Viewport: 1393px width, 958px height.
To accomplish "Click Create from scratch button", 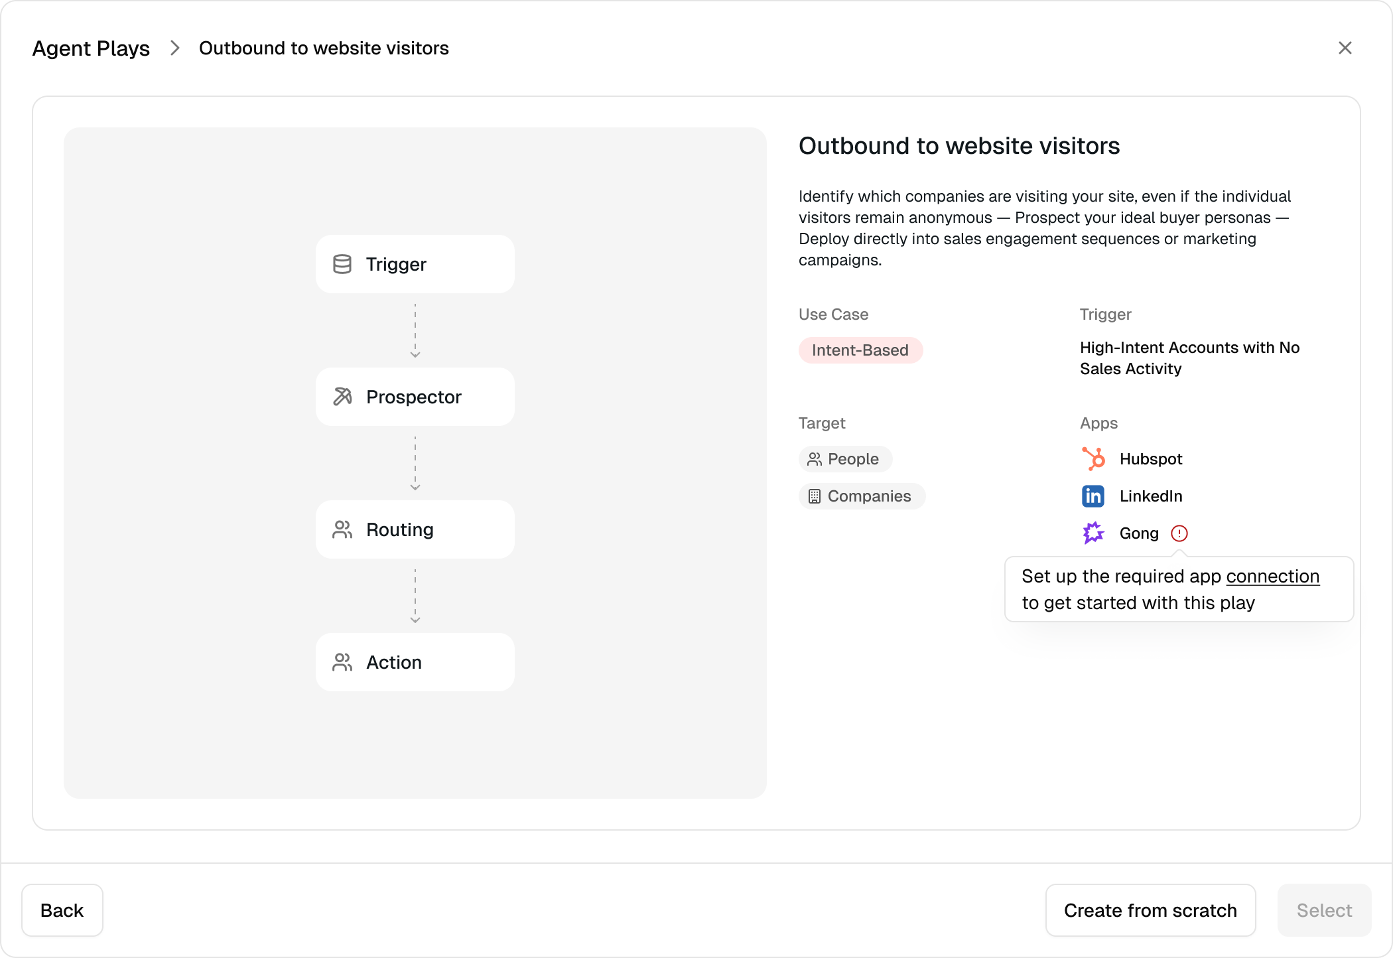I will pyautogui.click(x=1150, y=910).
